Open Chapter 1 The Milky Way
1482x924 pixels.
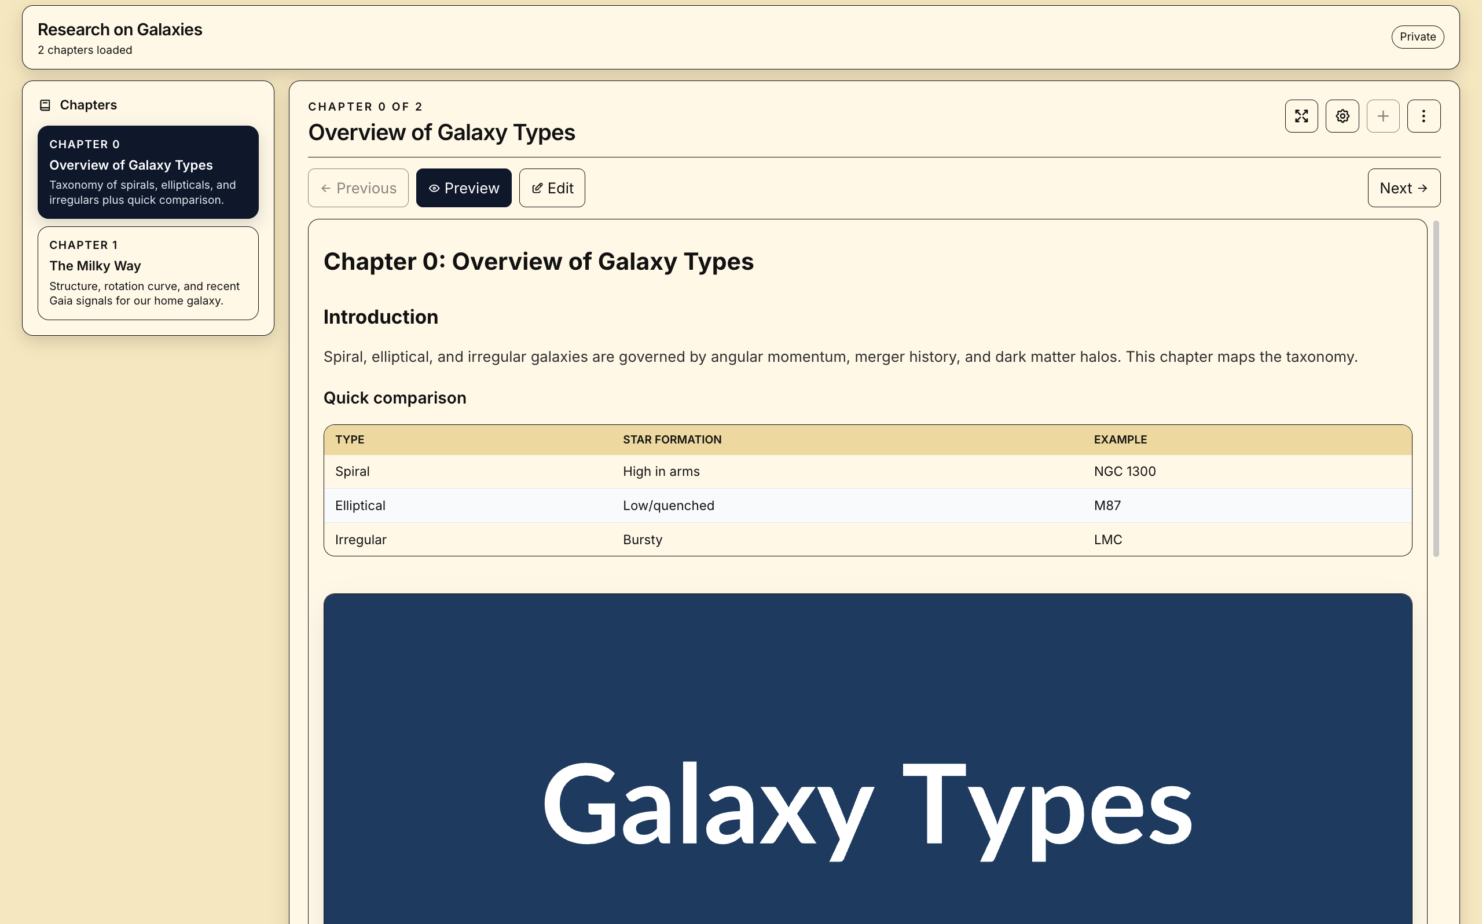tap(148, 273)
